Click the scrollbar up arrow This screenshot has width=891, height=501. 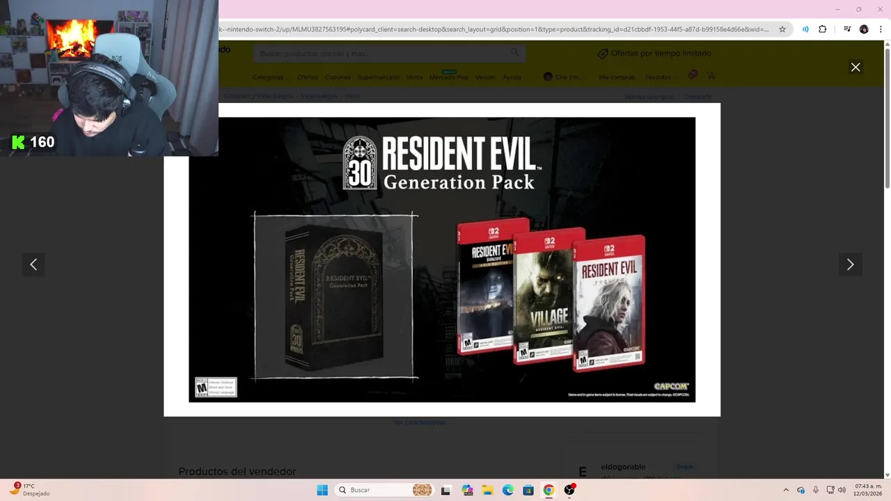point(887,45)
